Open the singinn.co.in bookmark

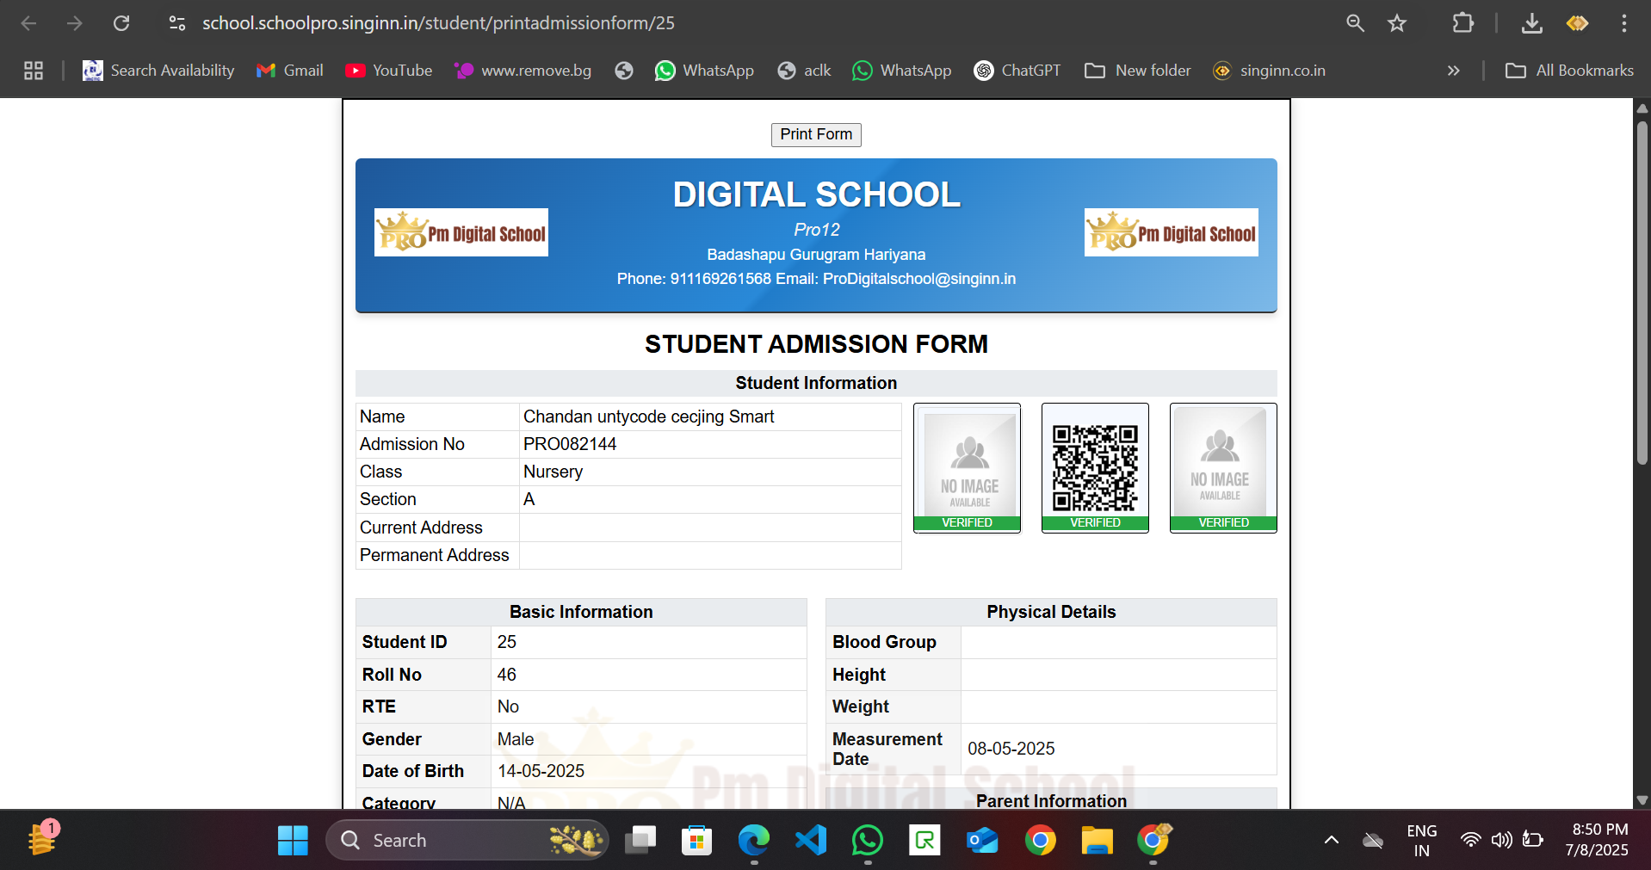click(x=1270, y=71)
